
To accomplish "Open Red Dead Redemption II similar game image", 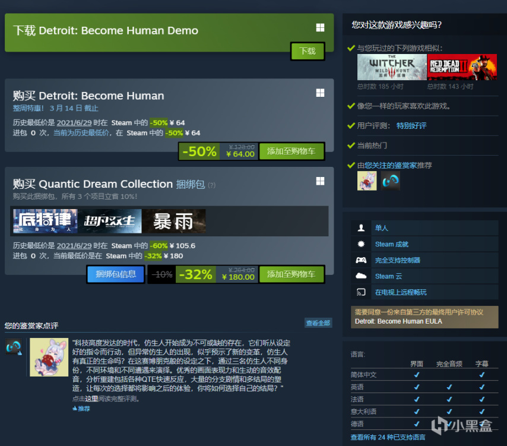I will click(x=462, y=67).
